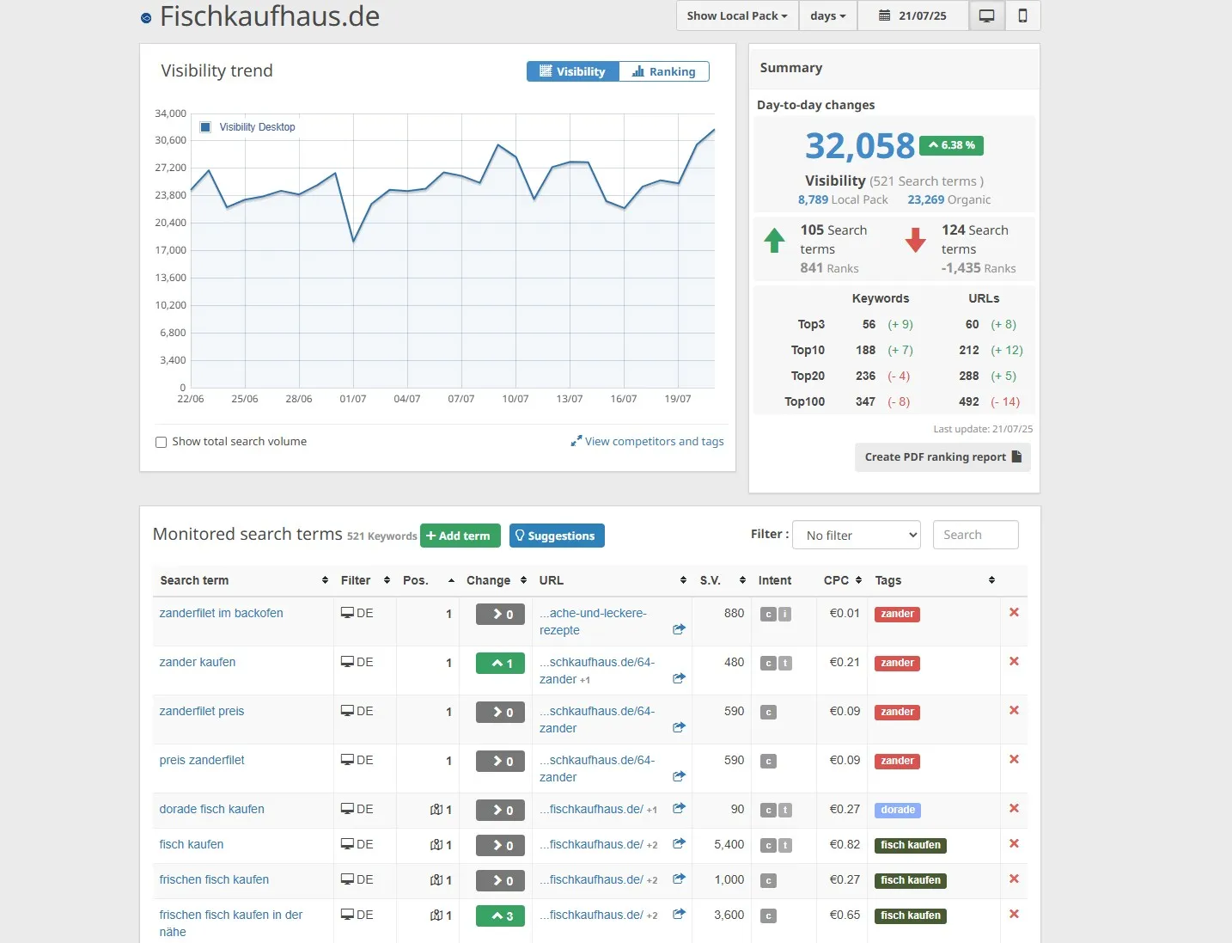Click red down arrow for 124 search terms
This screenshot has width=1232, height=943.
(x=916, y=240)
